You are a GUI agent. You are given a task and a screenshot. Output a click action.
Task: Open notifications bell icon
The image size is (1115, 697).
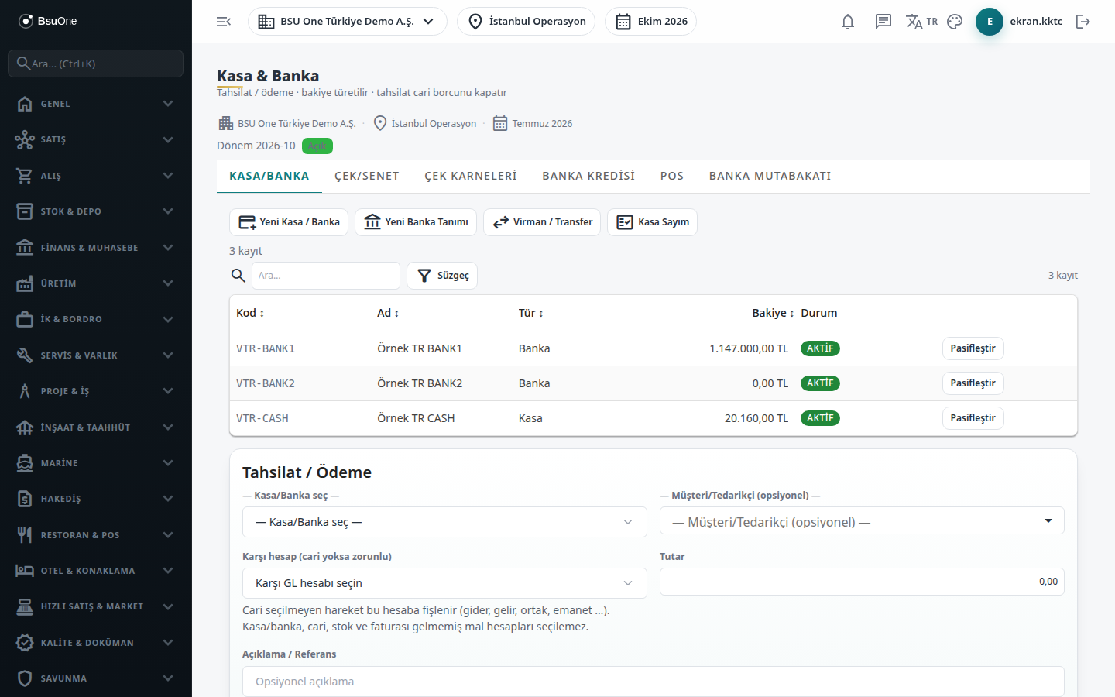coord(848,22)
